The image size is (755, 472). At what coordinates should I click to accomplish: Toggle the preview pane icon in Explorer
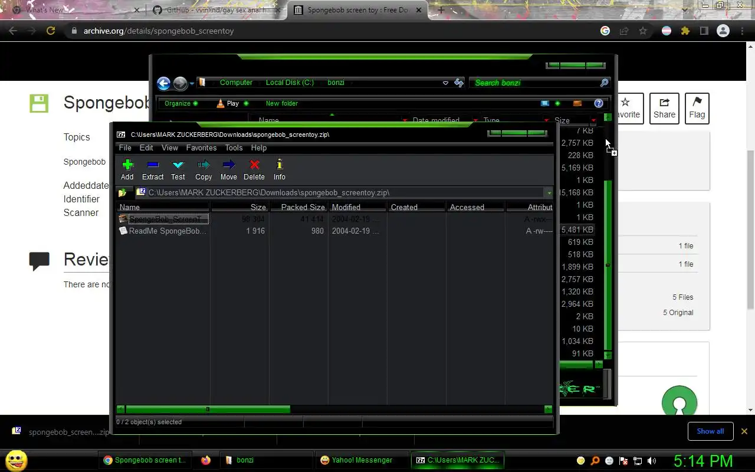coord(577,103)
